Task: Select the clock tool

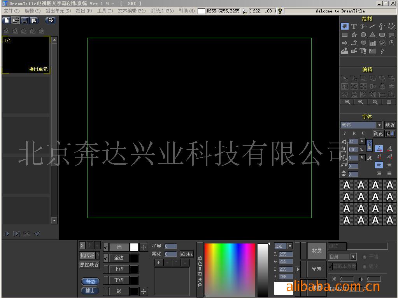Action: [x=391, y=43]
